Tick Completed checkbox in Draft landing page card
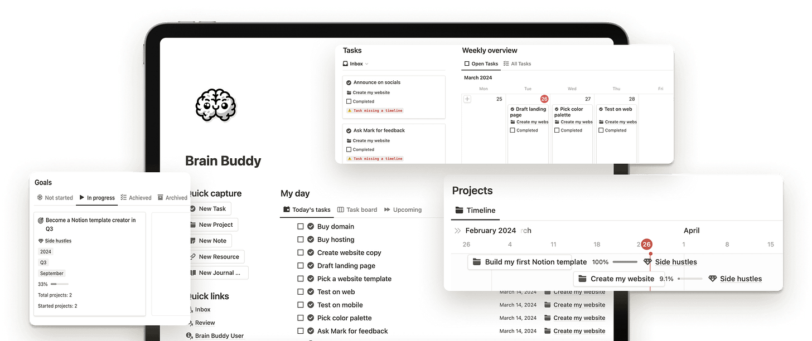Viewport: 812px width, 341px height. tap(513, 130)
